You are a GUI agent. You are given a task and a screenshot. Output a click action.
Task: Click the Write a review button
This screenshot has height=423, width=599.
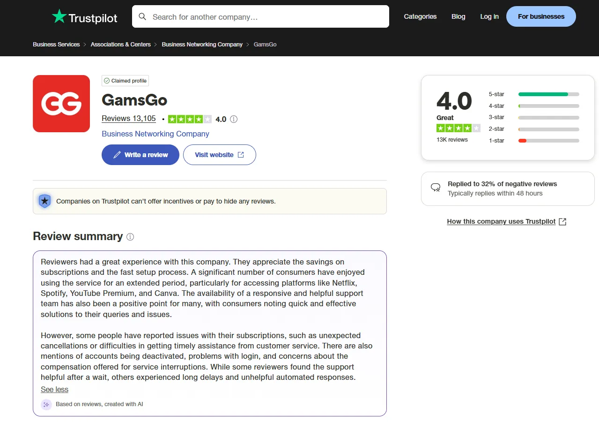141,155
